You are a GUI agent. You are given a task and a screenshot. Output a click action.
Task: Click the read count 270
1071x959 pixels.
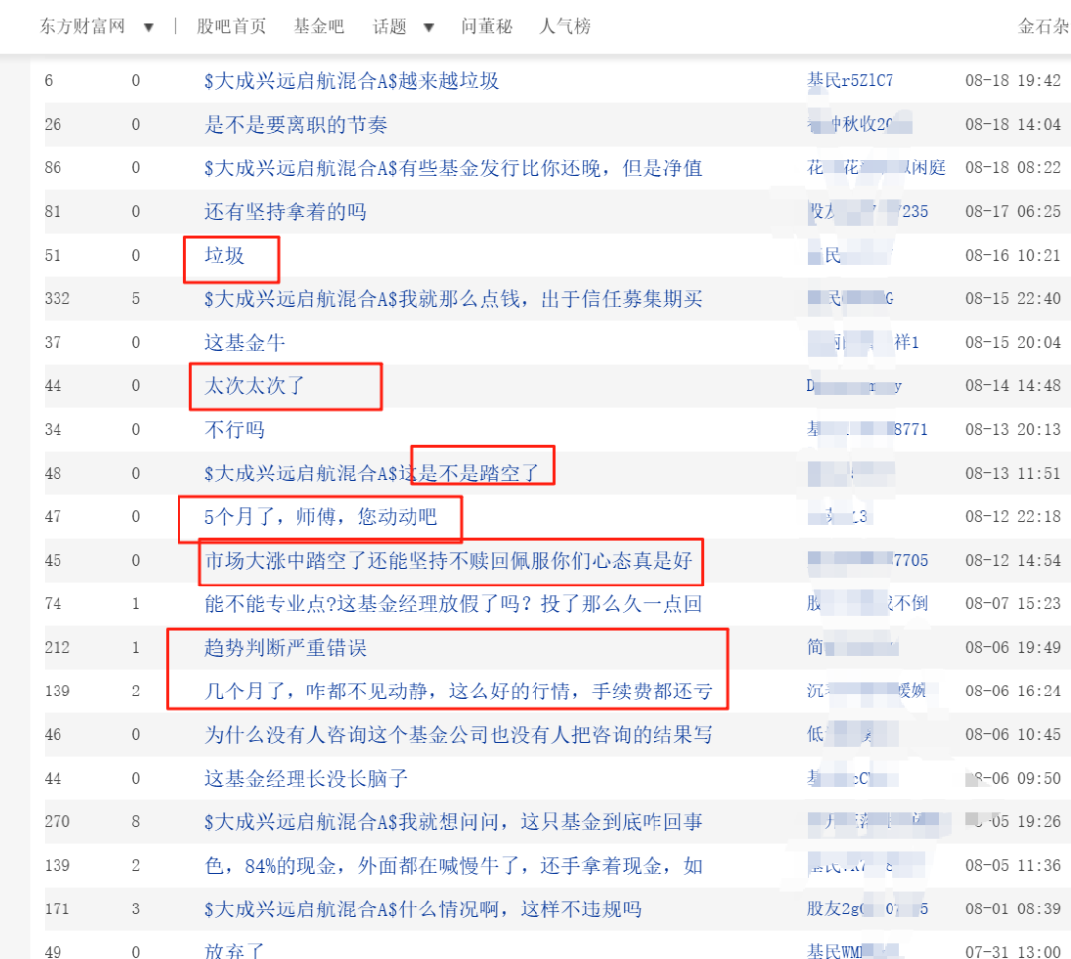[x=58, y=822]
